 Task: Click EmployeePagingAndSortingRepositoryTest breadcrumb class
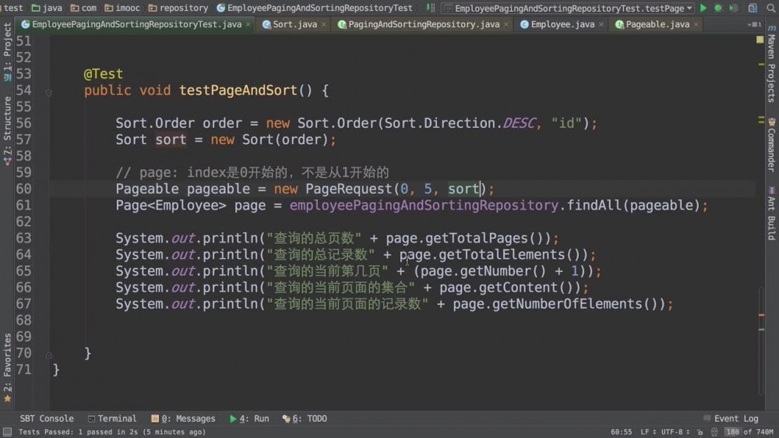click(x=315, y=8)
